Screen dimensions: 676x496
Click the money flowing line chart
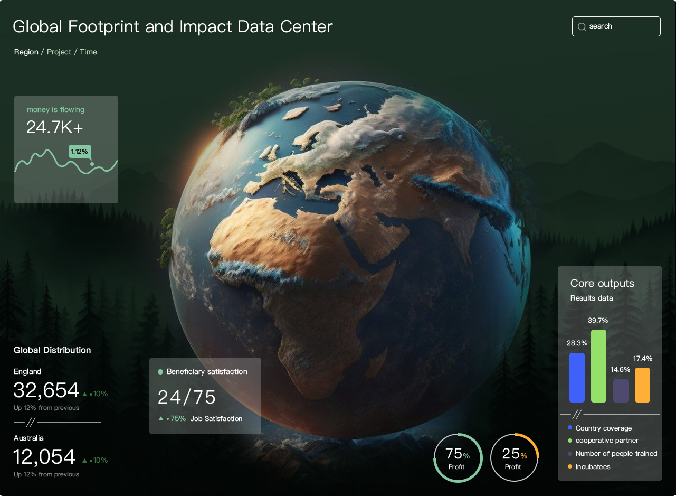66,161
